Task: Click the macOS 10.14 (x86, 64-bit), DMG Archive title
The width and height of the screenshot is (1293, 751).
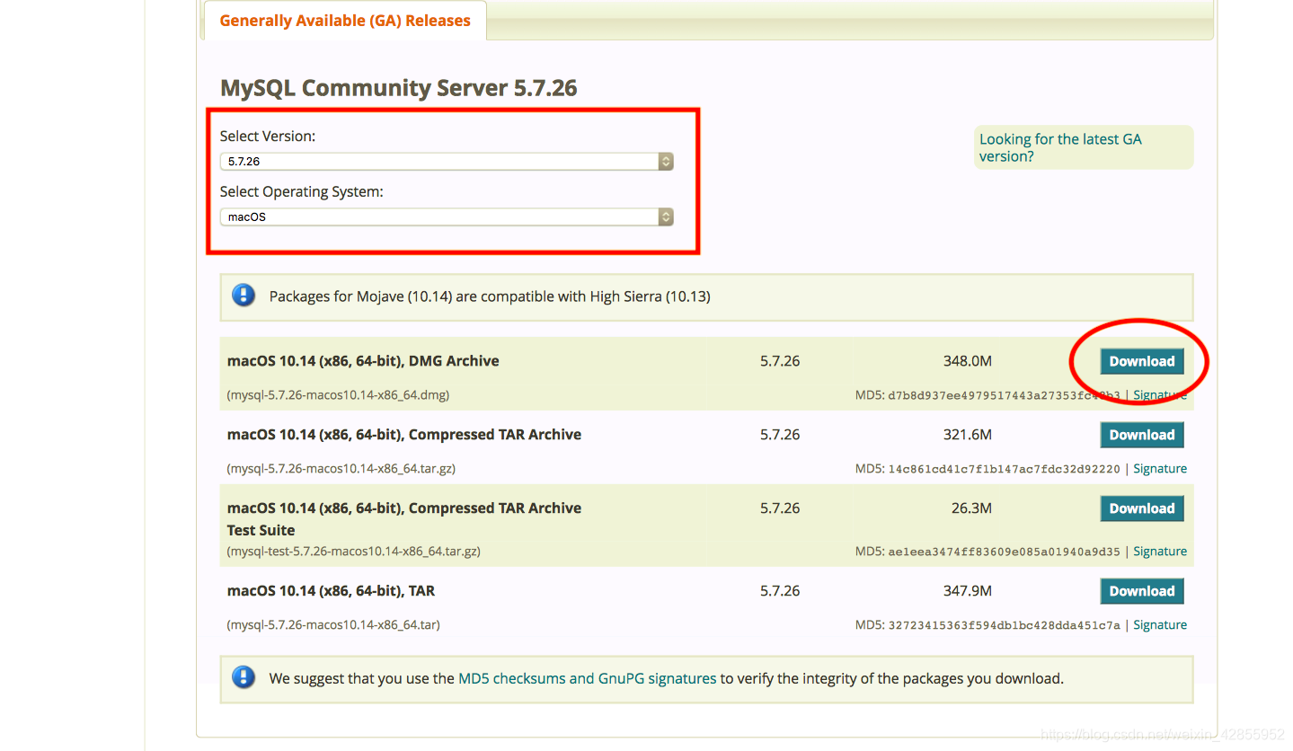Action: 363,361
